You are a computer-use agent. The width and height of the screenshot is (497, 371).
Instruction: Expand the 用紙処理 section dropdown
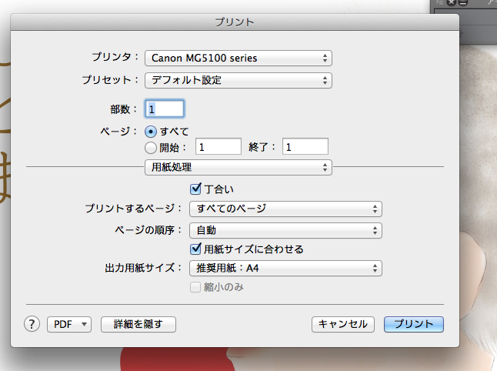tap(238, 166)
